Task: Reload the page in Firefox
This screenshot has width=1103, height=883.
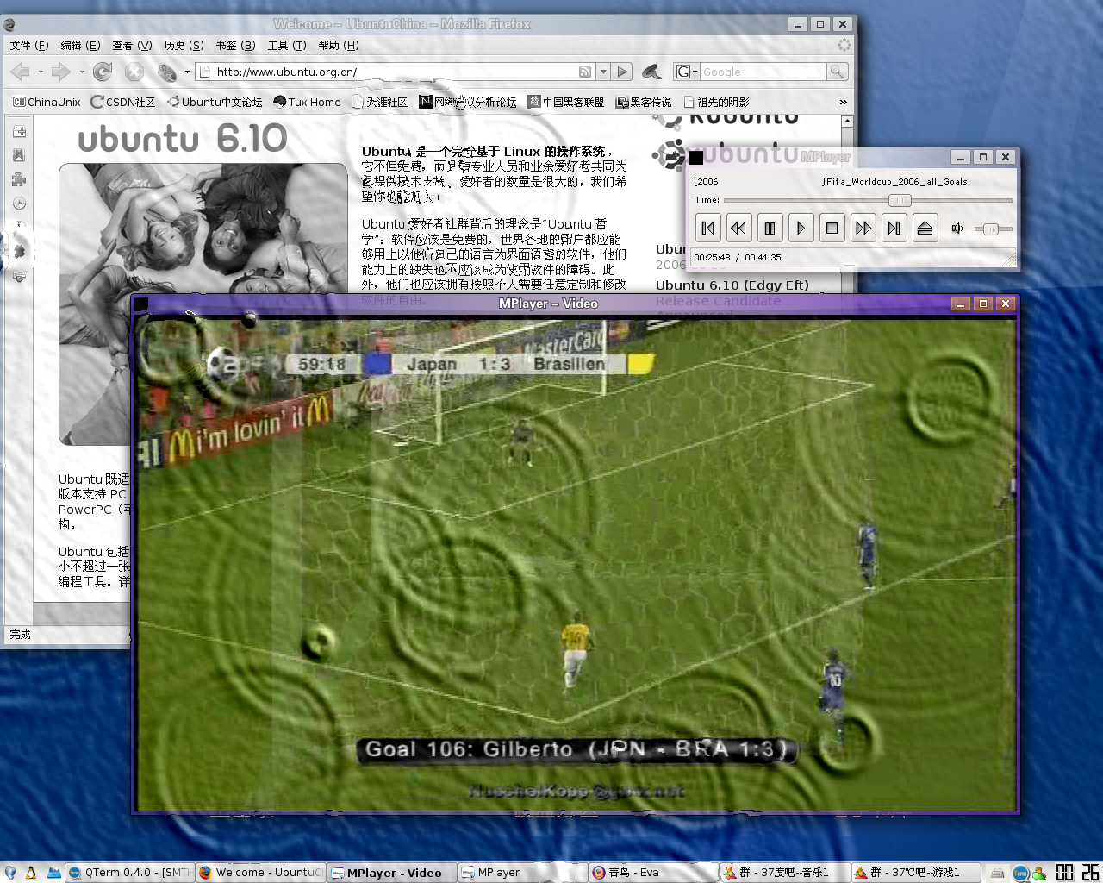Action: [103, 72]
